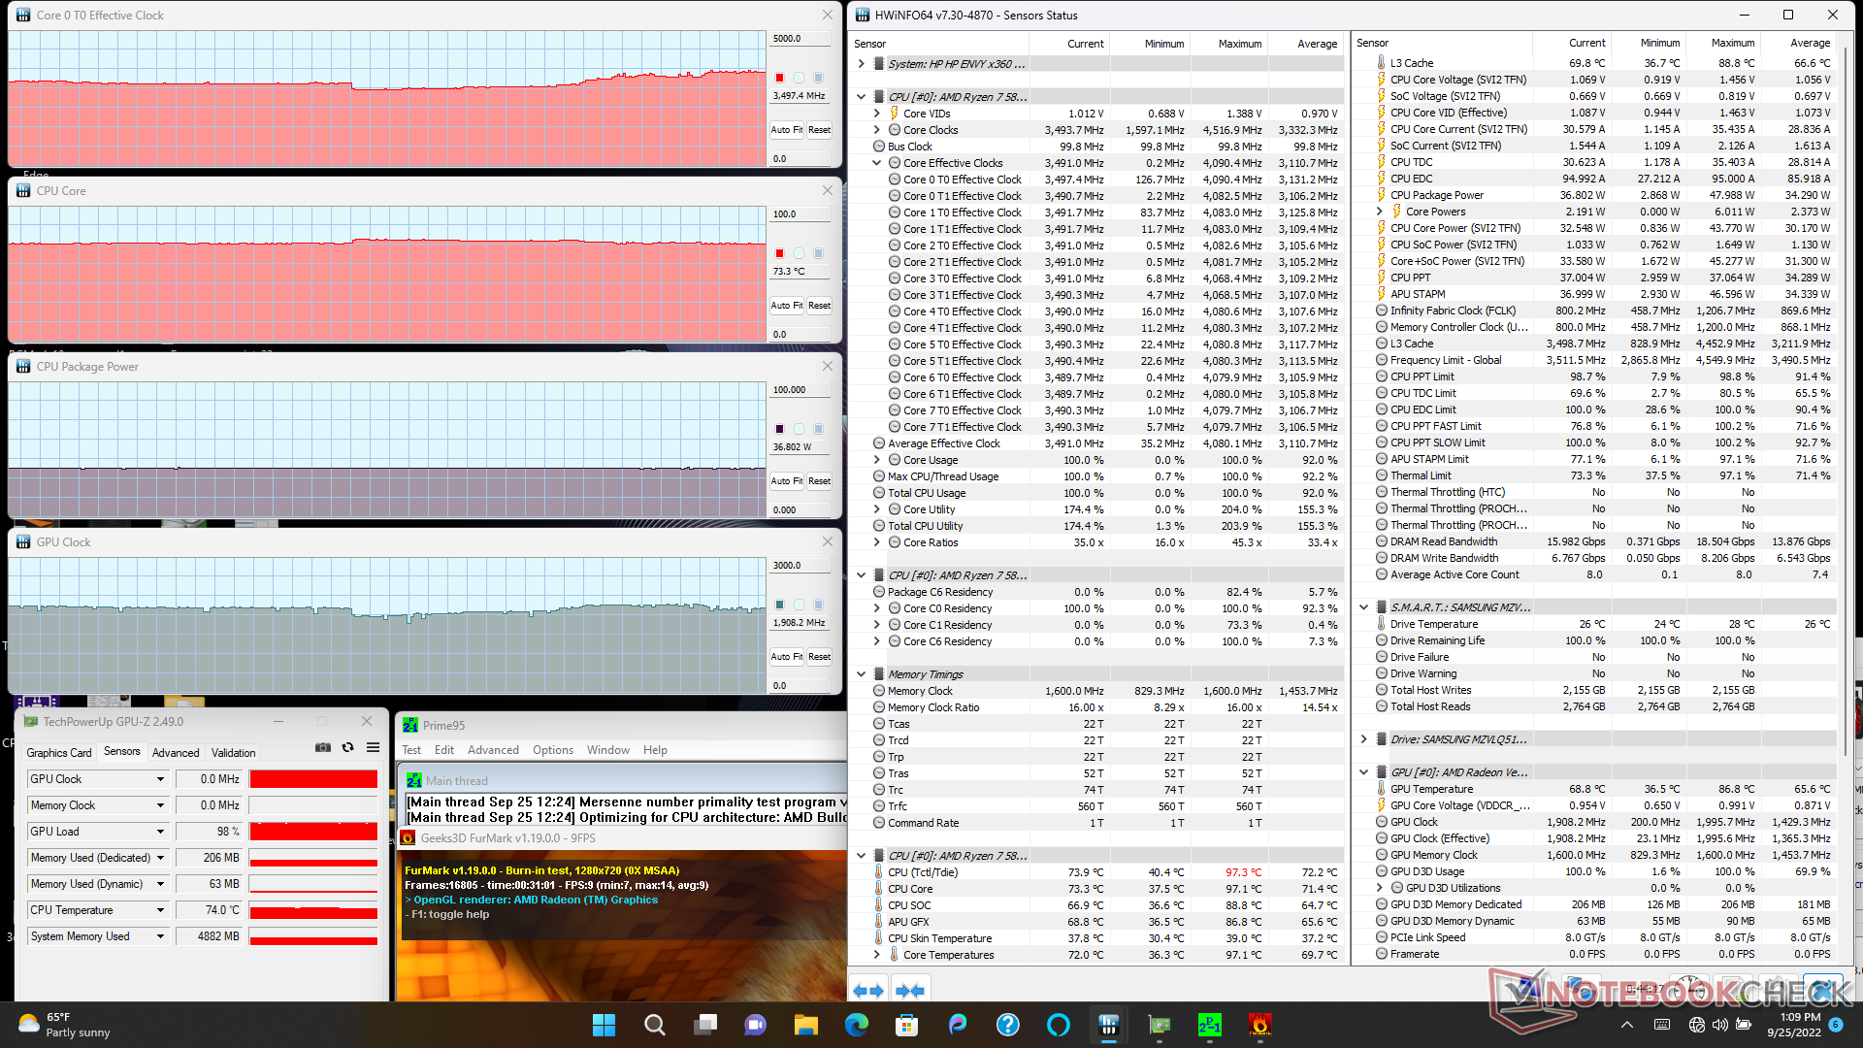Open the Options menu in Prime95

(x=552, y=750)
